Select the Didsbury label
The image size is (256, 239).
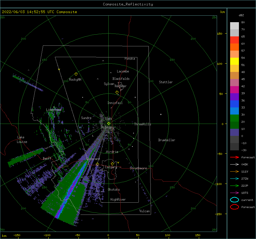click(x=107, y=127)
